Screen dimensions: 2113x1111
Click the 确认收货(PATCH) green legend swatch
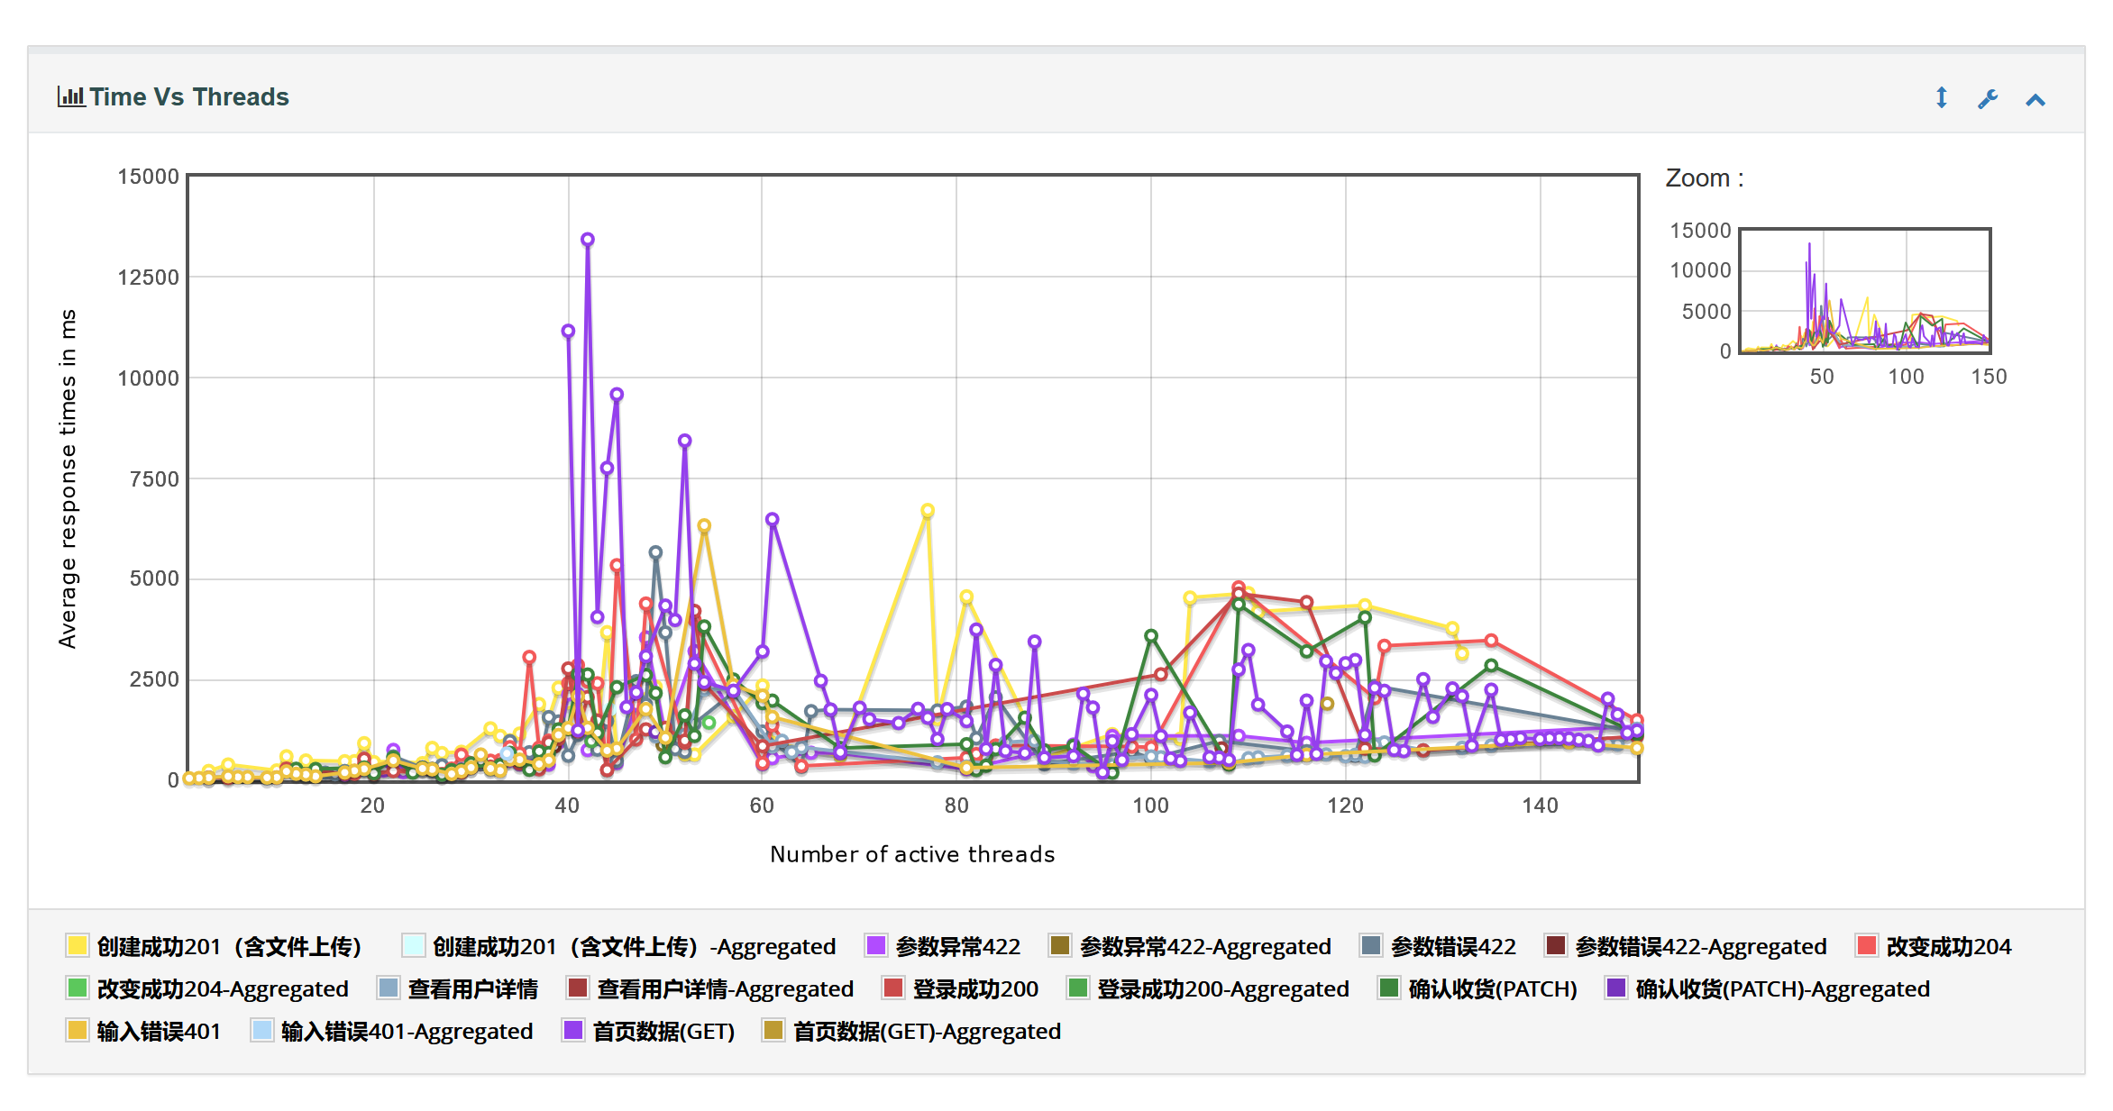click(1389, 988)
